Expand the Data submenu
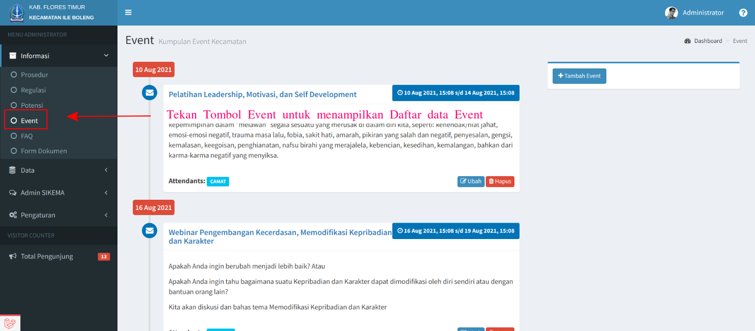This screenshot has width=755, height=331. [x=106, y=170]
